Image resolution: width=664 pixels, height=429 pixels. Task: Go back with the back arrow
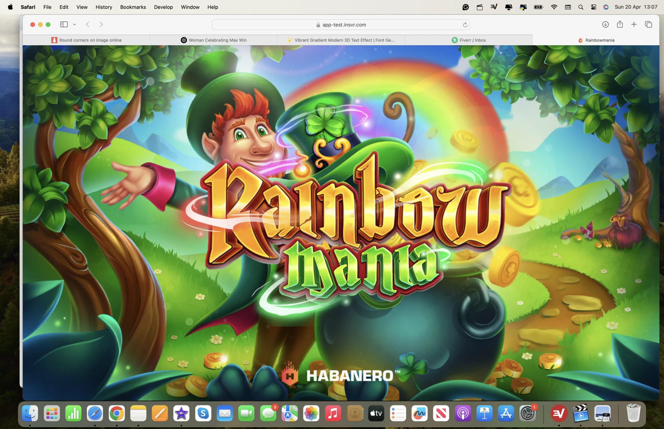point(87,25)
